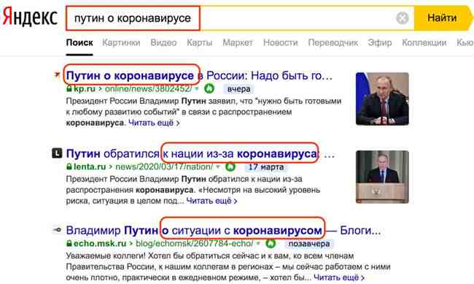Expand dropdown arrow next to lenta.ru URL

[x=218, y=167]
